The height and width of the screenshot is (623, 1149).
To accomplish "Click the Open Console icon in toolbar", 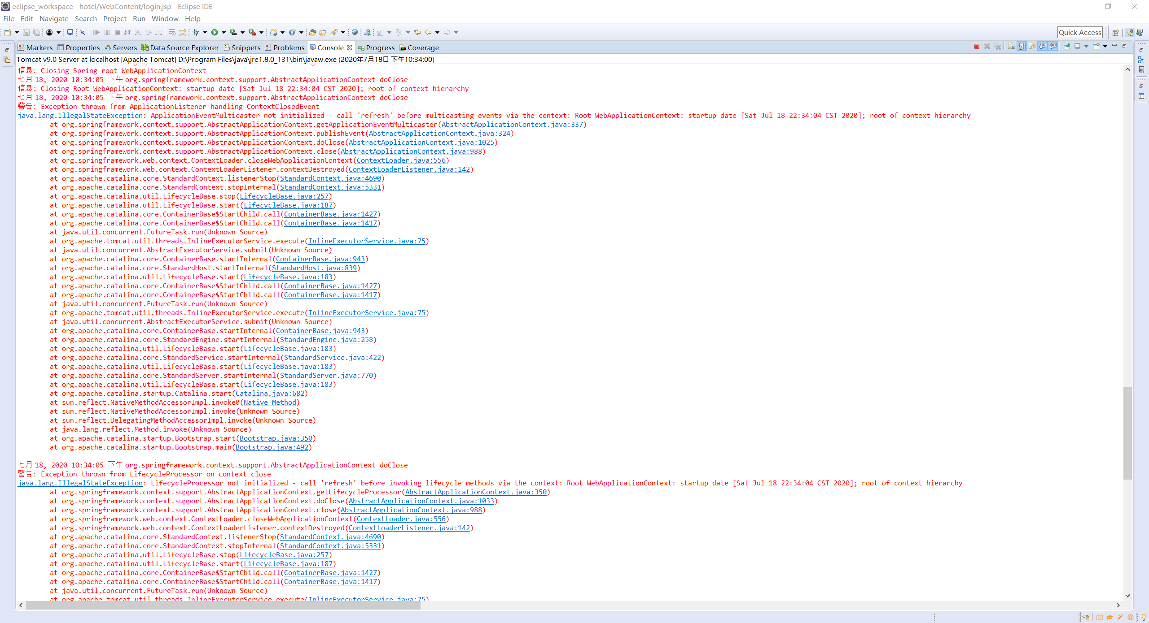I will point(70,32).
